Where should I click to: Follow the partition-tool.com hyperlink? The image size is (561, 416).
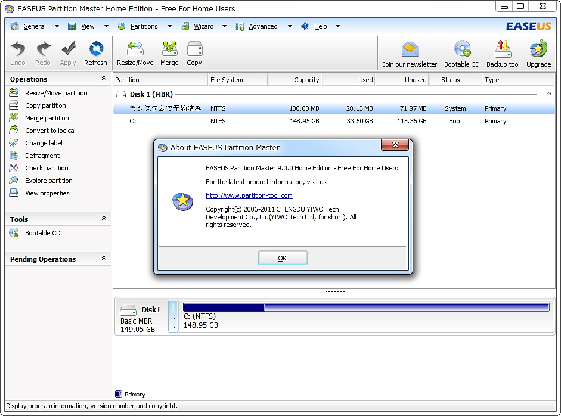coord(249,195)
